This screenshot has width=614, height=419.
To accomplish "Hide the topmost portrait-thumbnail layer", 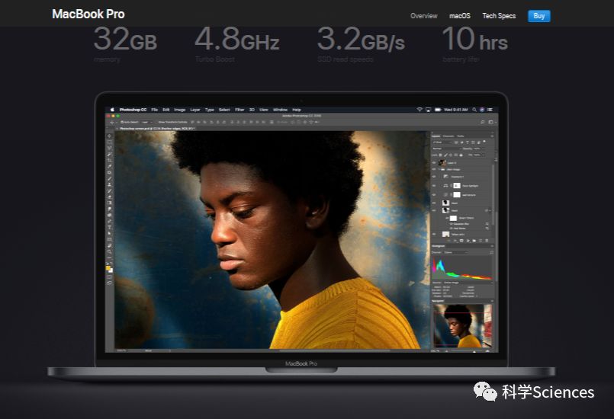I will coord(434,163).
